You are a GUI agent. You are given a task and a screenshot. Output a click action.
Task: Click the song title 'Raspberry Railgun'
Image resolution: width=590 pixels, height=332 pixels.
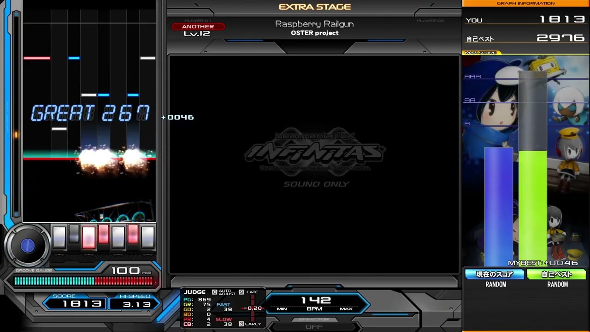[x=314, y=24]
